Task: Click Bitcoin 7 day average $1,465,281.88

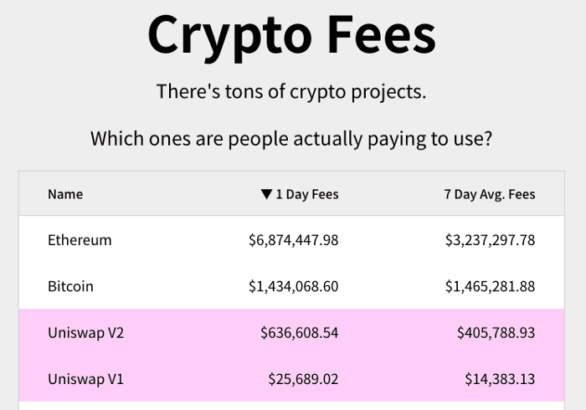Action: pos(490,286)
